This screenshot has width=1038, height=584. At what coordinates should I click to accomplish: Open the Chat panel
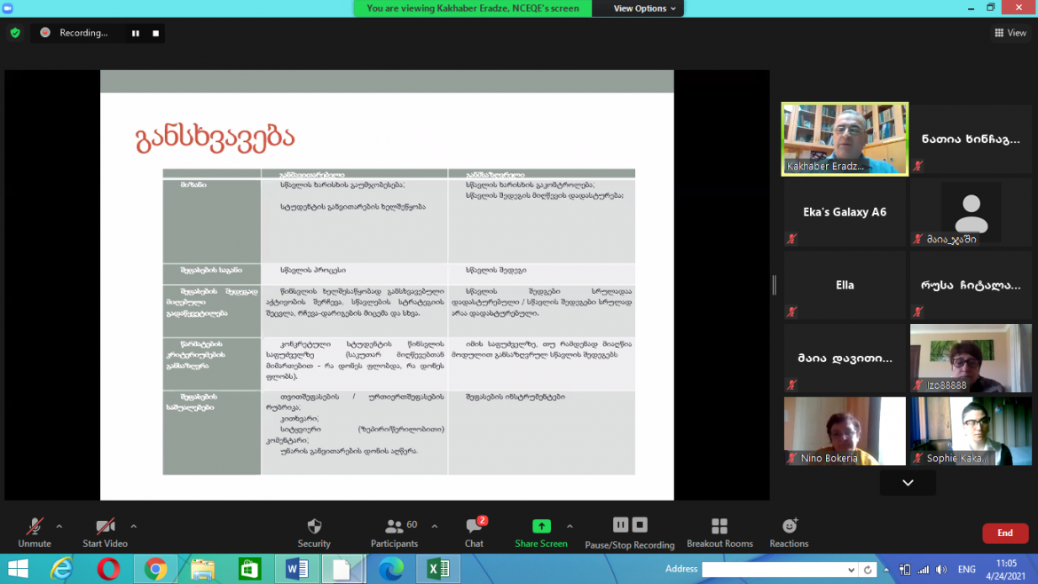click(474, 526)
